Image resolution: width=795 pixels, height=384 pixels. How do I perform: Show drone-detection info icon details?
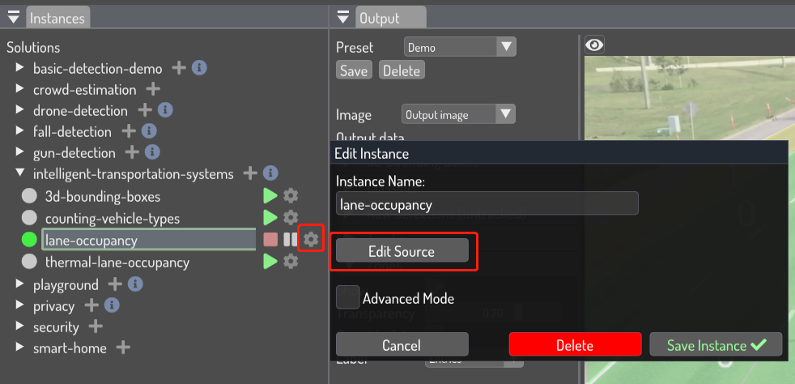click(165, 109)
